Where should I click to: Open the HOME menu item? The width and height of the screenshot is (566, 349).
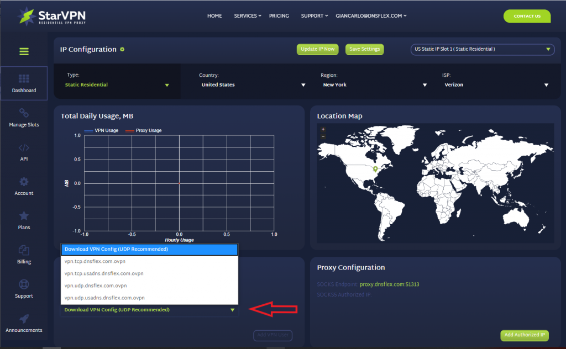point(214,16)
